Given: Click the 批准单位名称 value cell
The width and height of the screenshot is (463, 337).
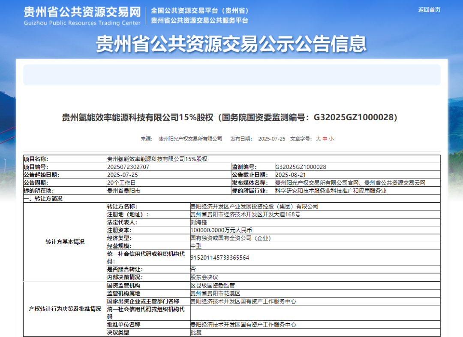Looking at the screenshot, I should [315, 325].
